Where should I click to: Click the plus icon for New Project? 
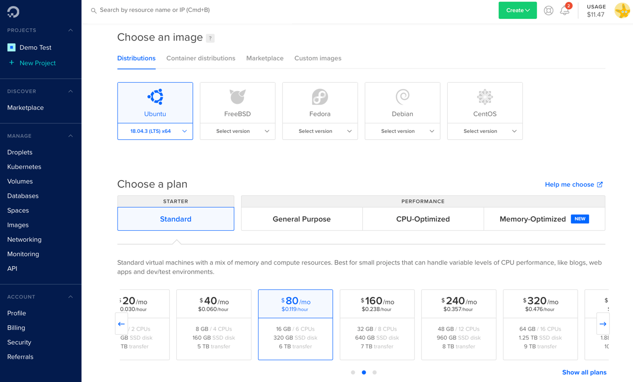click(x=11, y=63)
